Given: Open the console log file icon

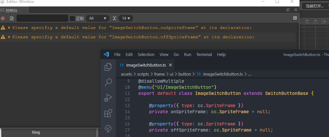Looking at the screenshot, I should pyautogui.click(x=12, y=18).
